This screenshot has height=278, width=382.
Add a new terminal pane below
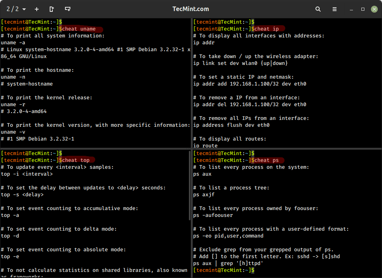tap(68, 9)
